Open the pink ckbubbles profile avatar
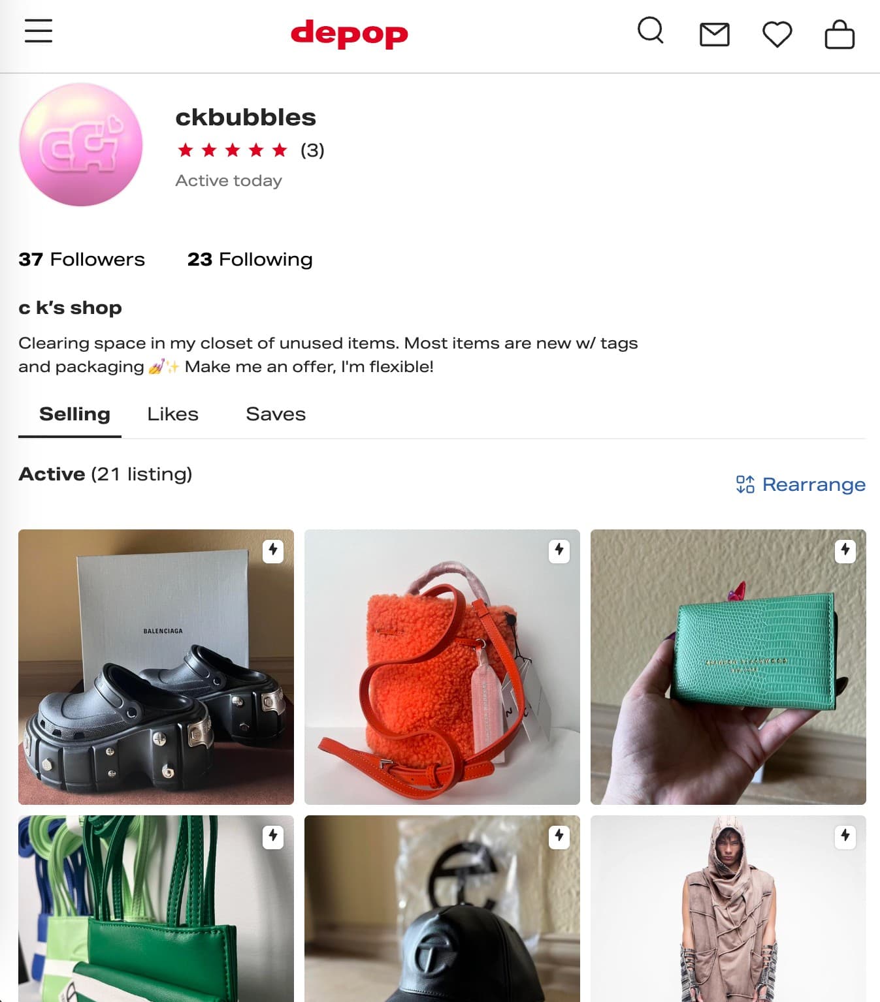Image resolution: width=880 pixels, height=1002 pixels. (81, 144)
